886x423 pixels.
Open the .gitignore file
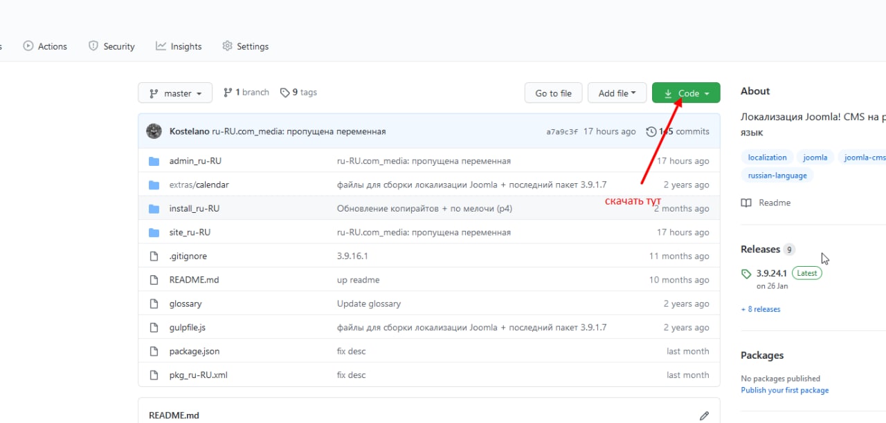click(188, 256)
